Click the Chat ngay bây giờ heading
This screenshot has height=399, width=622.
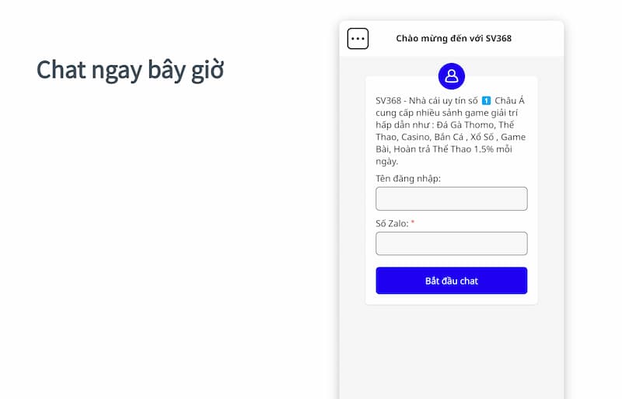[x=130, y=69]
